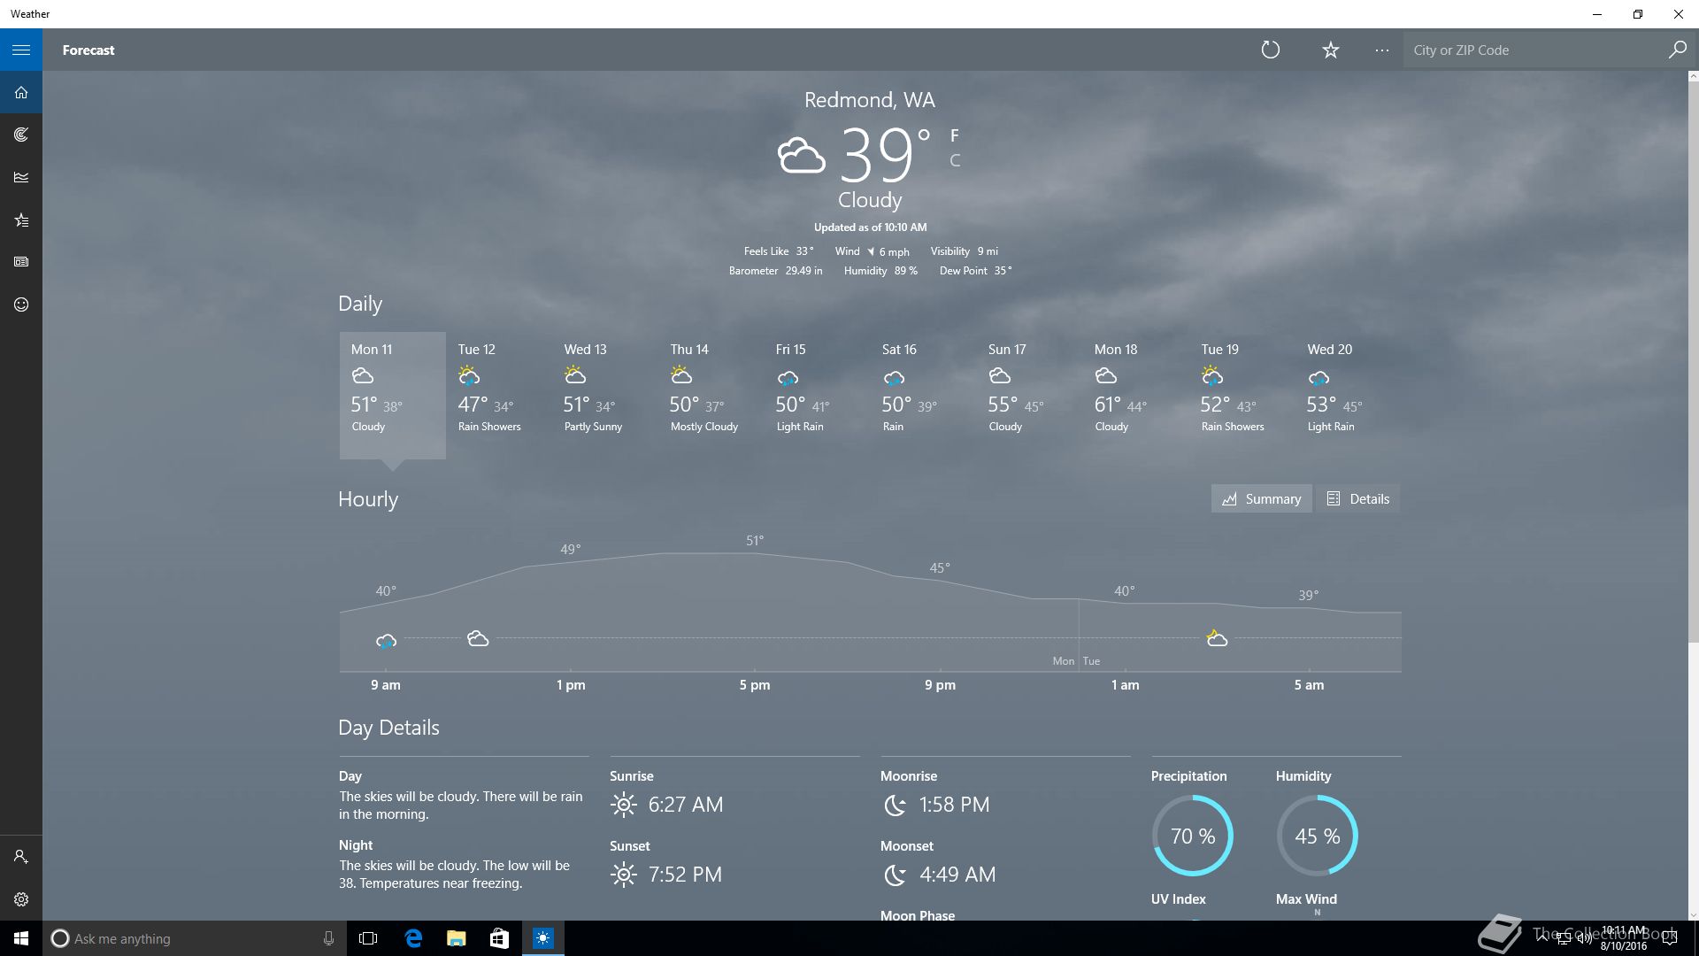Screen dimensions: 1699x956
Task: Switch the hourly view to Details
Action: 1358,499
